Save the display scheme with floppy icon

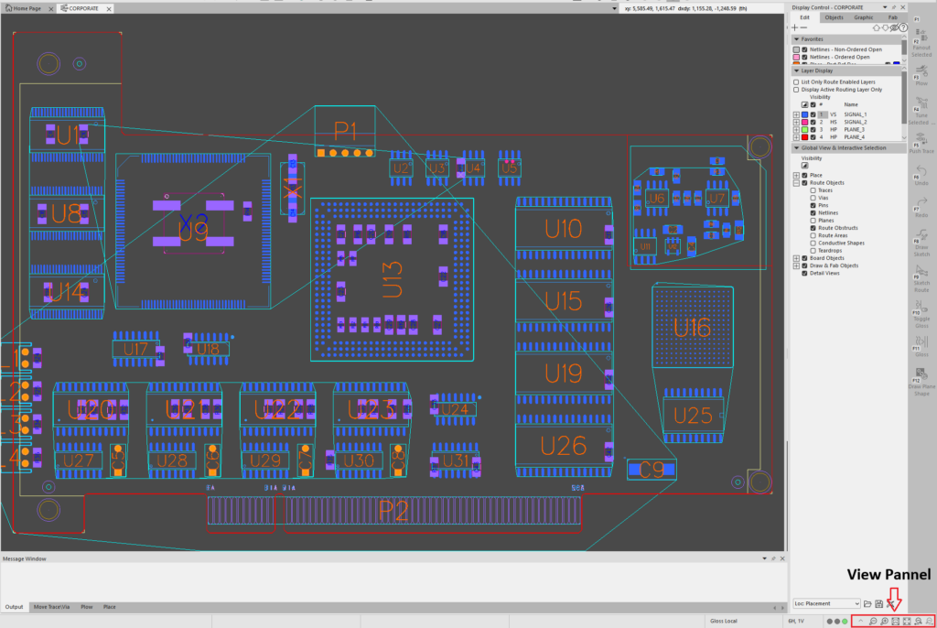(878, 604)
